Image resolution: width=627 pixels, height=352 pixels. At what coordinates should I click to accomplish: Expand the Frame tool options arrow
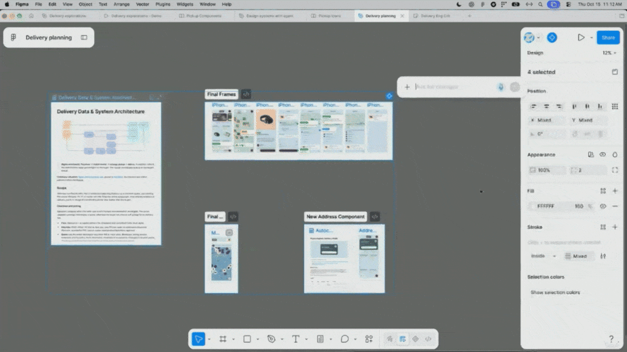[233, 340]
